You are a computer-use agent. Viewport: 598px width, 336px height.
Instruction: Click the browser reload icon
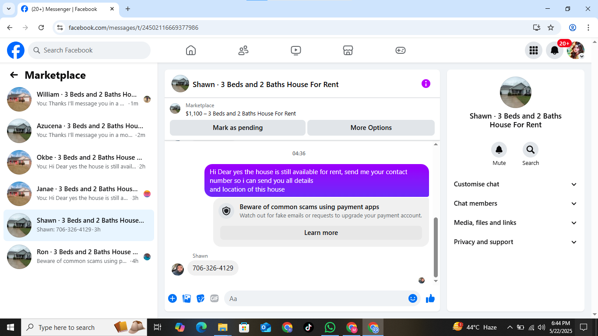pos(41,28)
